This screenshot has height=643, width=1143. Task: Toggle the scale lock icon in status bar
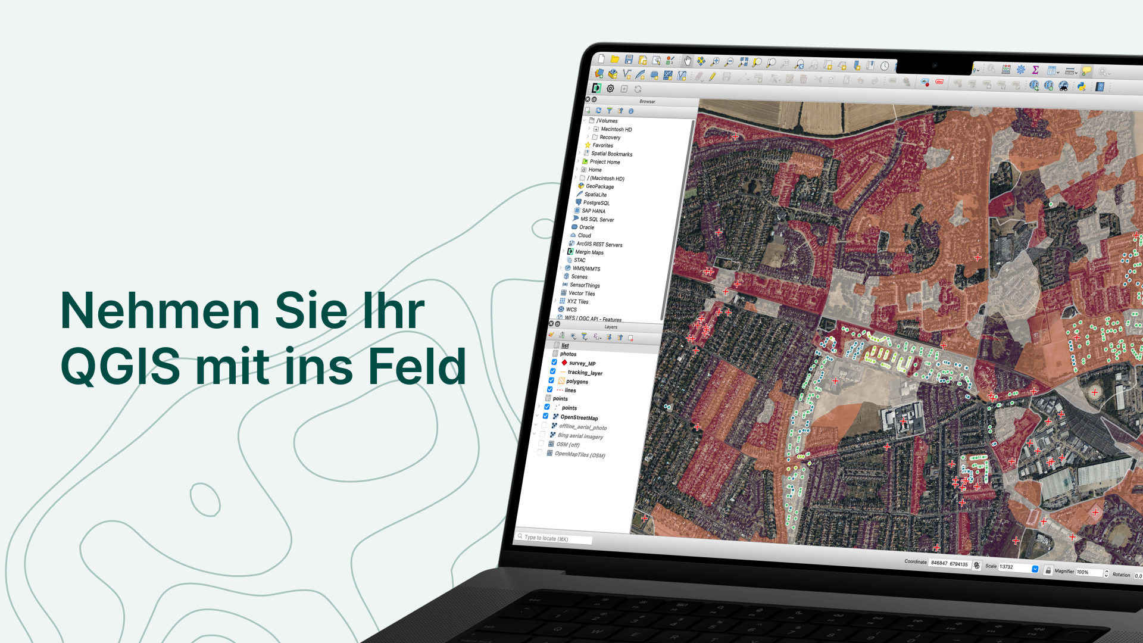1048,570
